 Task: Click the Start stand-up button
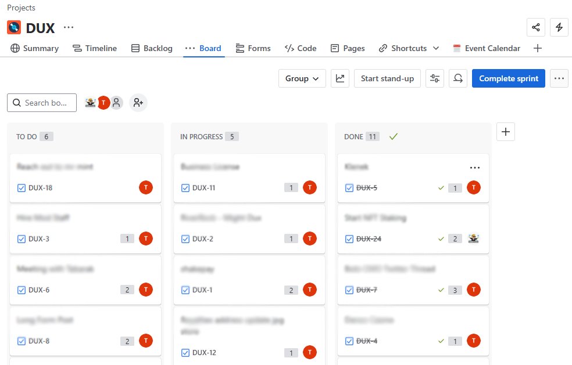[387, 78]
